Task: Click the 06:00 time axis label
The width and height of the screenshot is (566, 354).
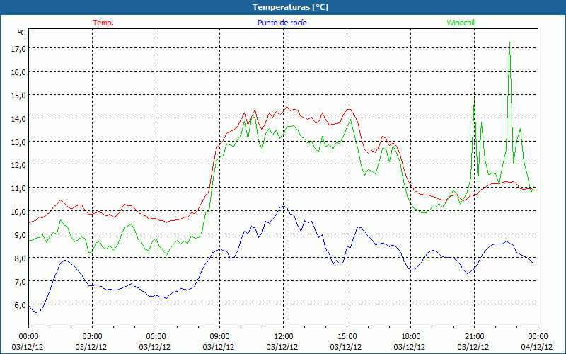Action: [156, 337]
